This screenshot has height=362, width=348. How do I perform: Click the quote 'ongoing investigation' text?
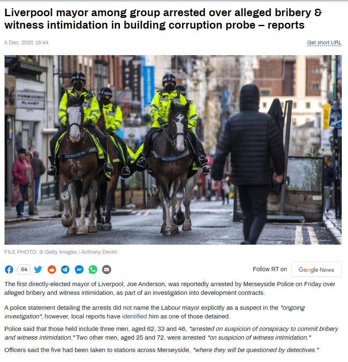tap(154, 312)
